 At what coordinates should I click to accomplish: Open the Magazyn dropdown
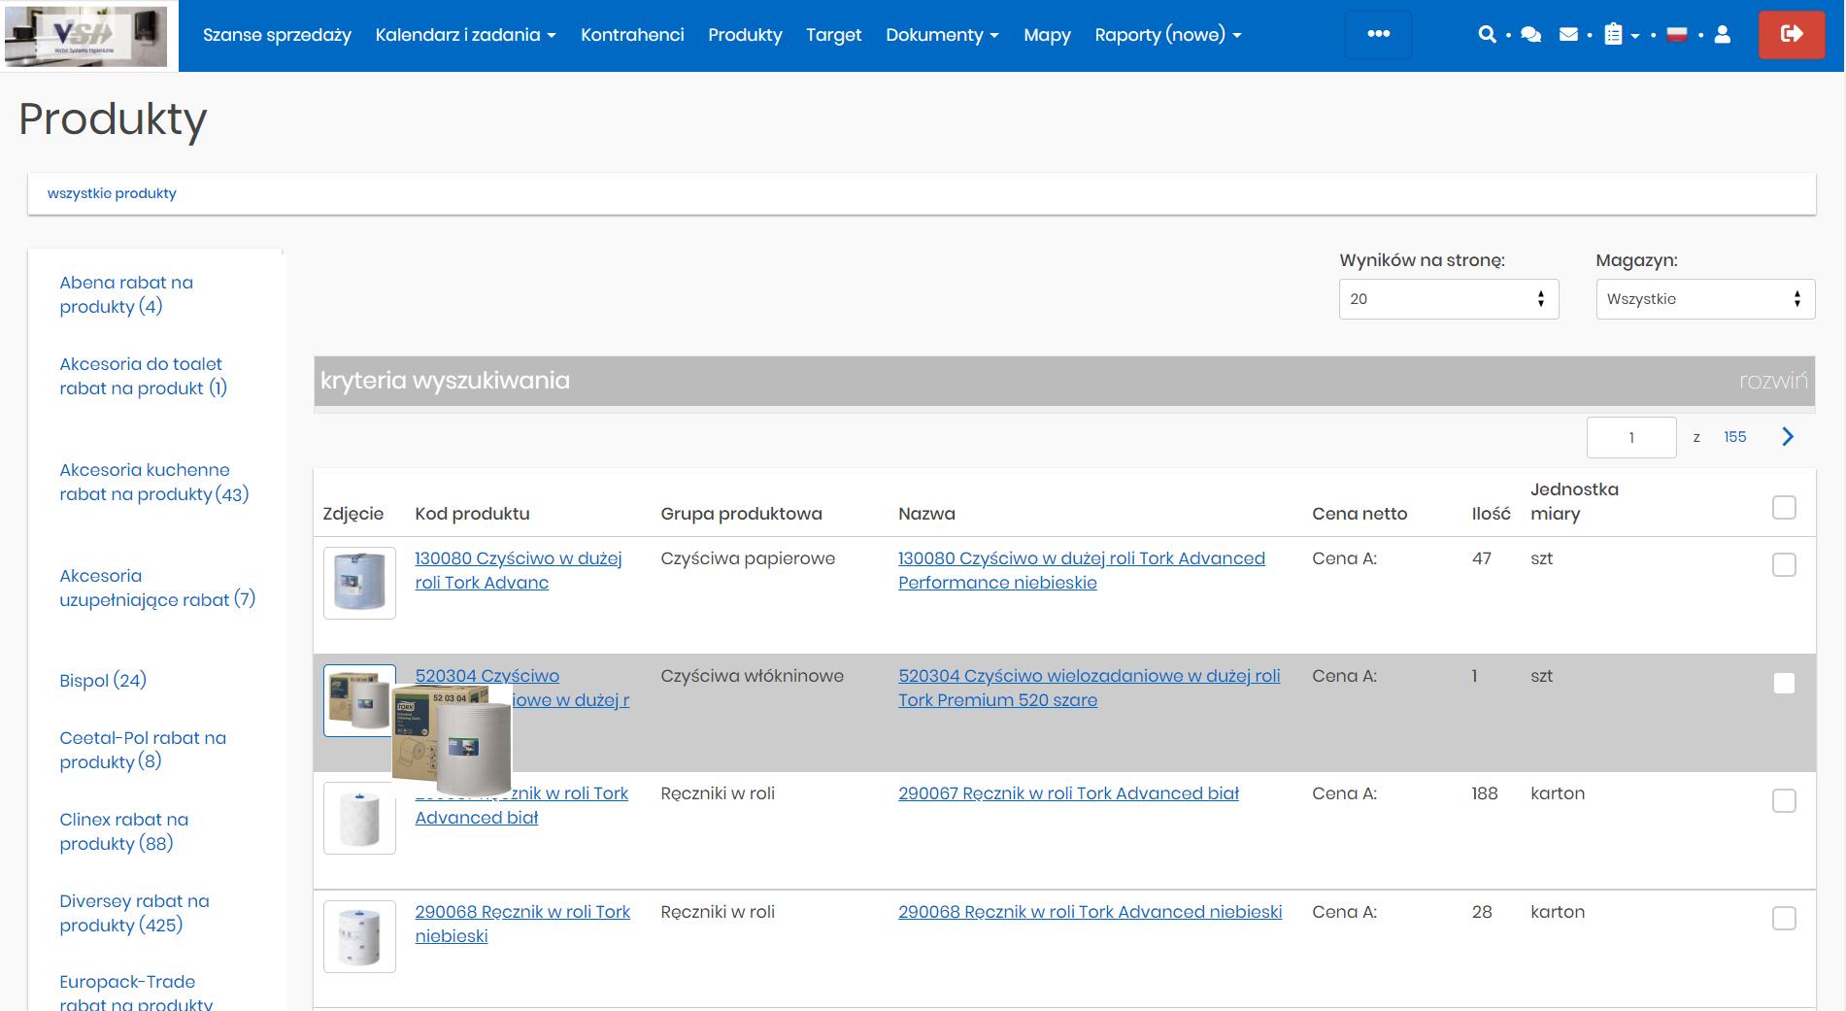point(1704,299)
